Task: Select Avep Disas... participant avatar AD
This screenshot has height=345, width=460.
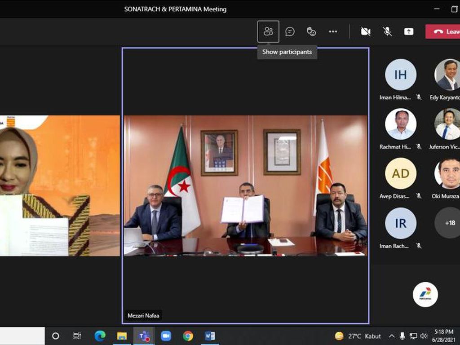Action: (x=400, y=173)
